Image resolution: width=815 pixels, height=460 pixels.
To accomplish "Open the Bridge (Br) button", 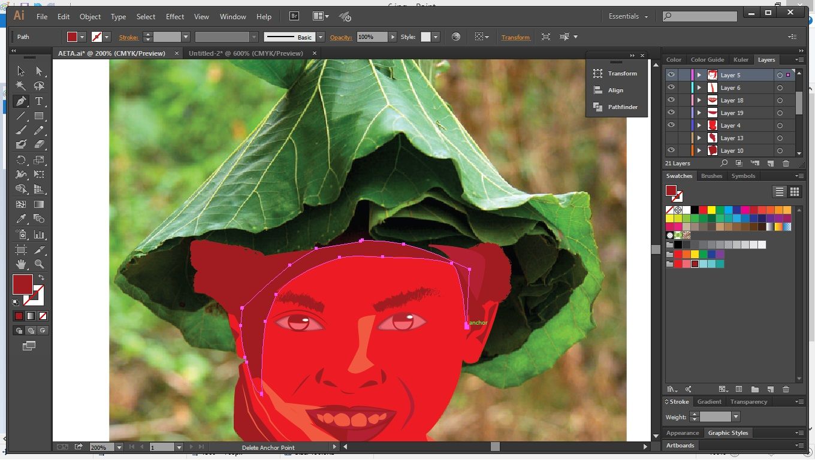I will (294, 16).
